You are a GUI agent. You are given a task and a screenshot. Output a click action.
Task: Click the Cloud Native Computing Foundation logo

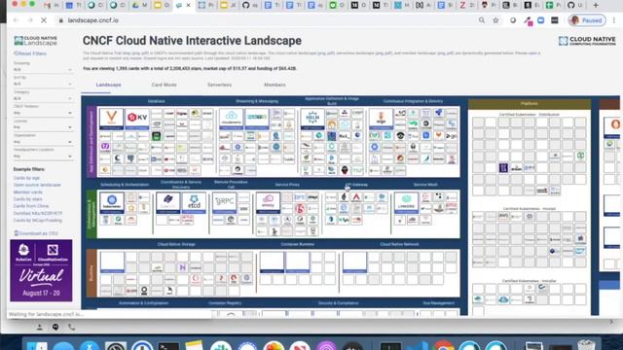(587, 41)
